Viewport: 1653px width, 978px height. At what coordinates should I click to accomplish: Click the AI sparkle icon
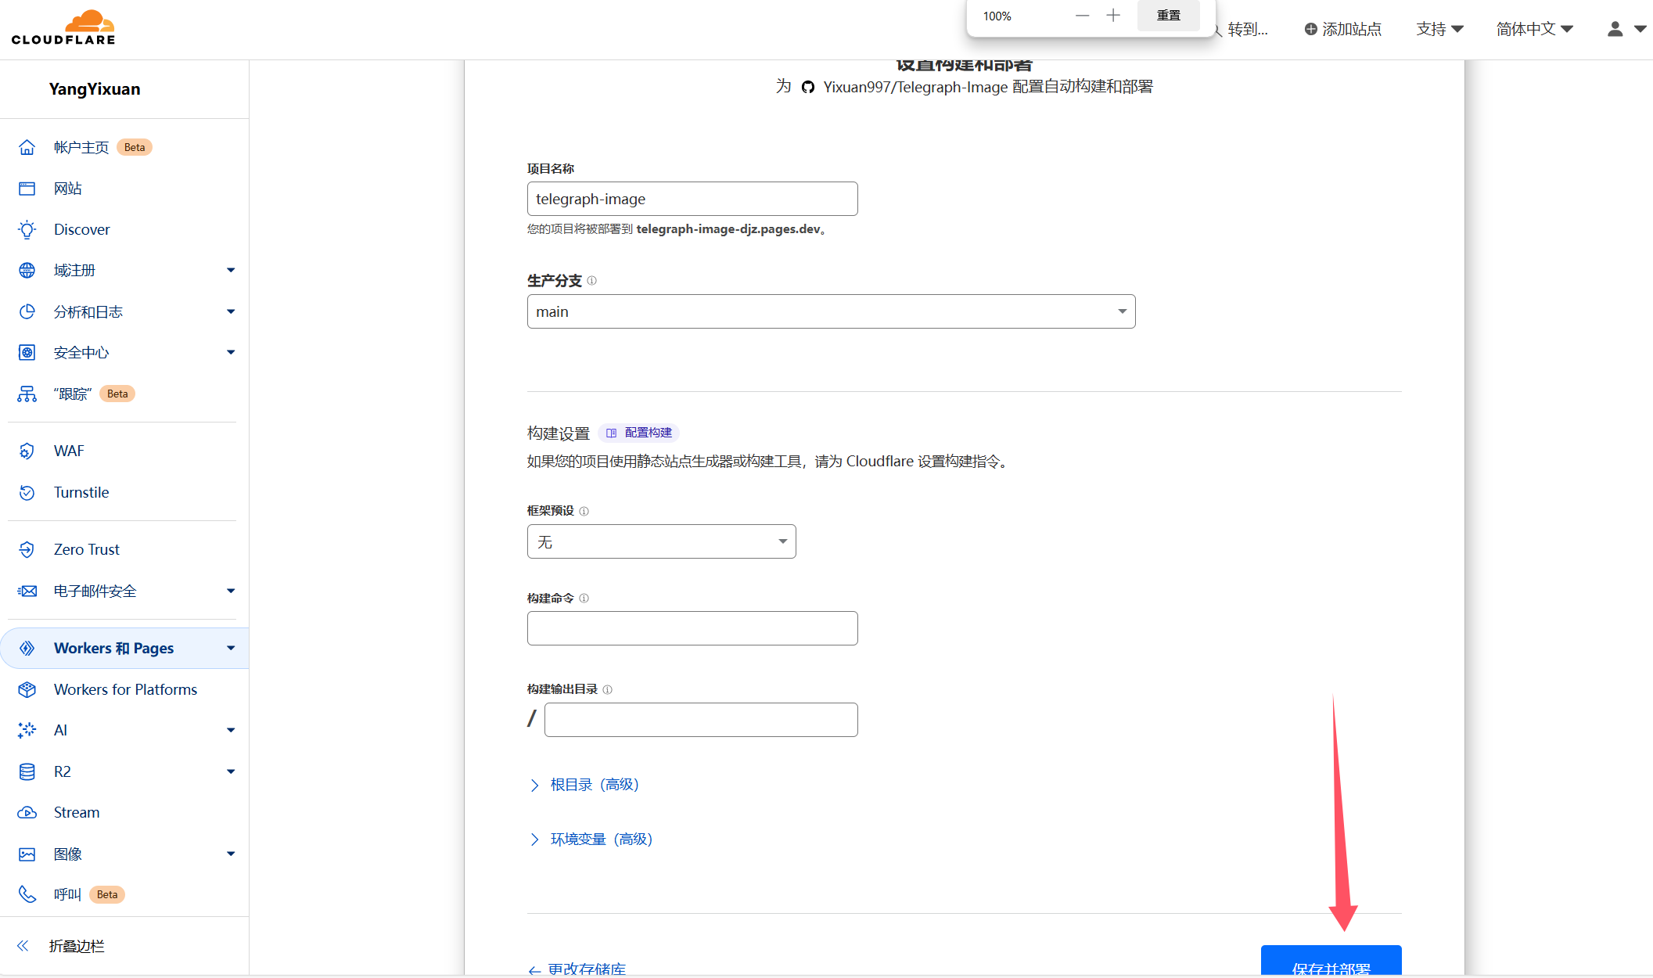click(27, 730)
